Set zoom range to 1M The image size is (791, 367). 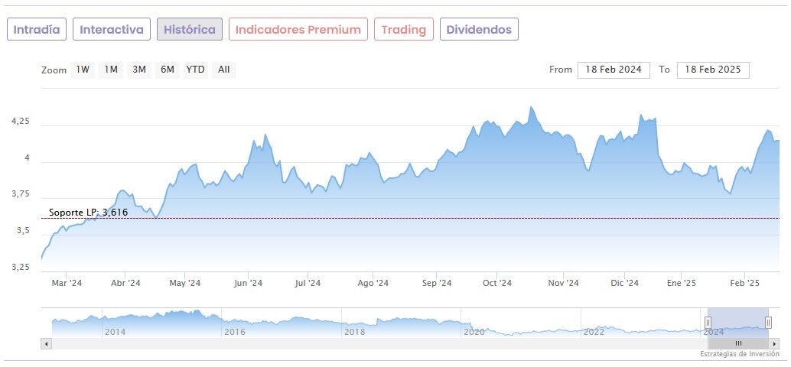111,70
